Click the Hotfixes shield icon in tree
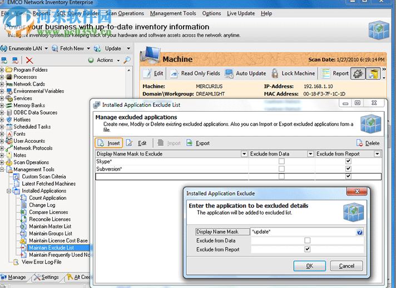The image size is (396, 288). click(x=9, y=120)
